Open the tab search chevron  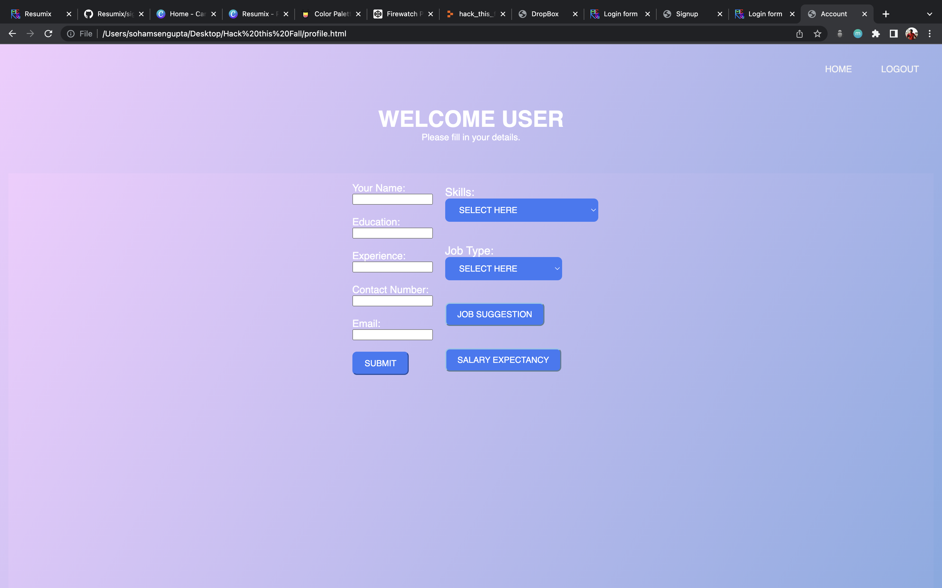click(930, 14)
